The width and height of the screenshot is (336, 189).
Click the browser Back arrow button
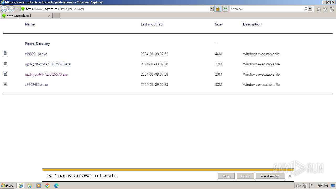click(x=4, y=9)
